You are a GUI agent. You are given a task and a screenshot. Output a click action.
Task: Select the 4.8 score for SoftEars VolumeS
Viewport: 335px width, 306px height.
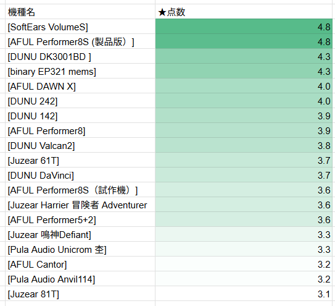pyautogui.click(x=244, y=27)
